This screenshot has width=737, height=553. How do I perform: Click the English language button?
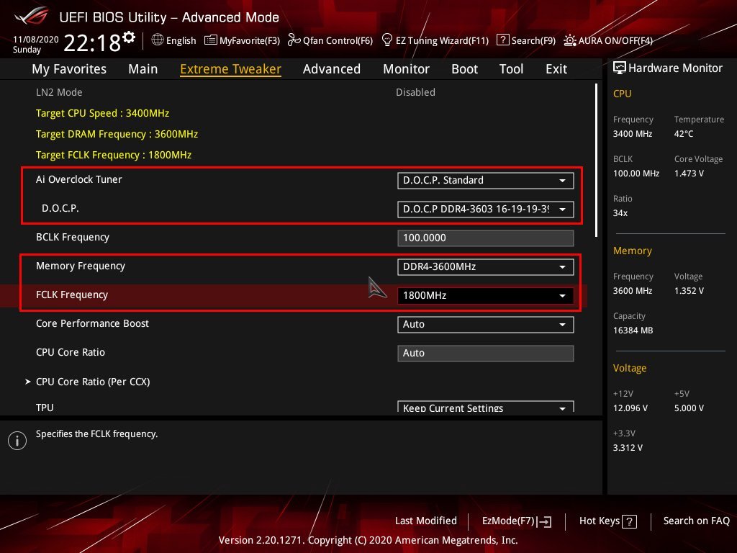174,40
